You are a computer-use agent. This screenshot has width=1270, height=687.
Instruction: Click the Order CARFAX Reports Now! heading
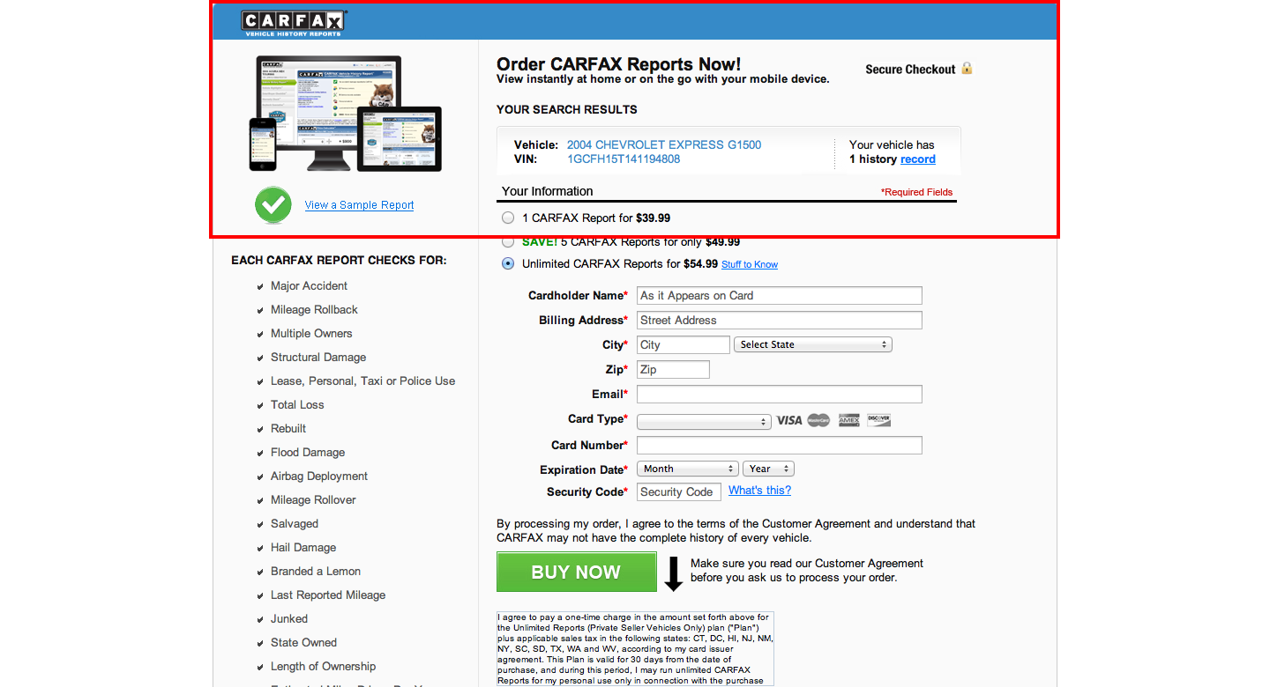click(619, 64)
